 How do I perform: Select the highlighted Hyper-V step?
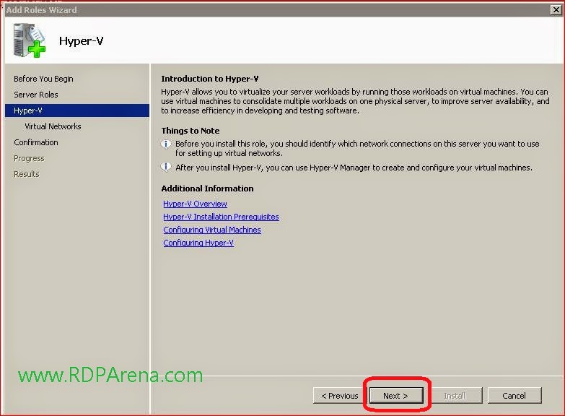tap(77, 110)
